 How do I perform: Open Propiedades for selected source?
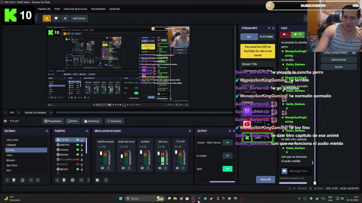[53, 121]
